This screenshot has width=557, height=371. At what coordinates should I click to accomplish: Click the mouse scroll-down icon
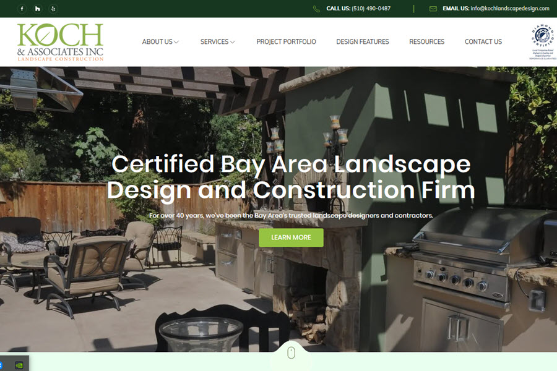pos(291,353)
